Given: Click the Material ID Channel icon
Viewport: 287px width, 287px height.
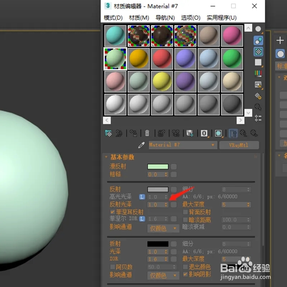Looking at the screenshot, I should [204, 133].
